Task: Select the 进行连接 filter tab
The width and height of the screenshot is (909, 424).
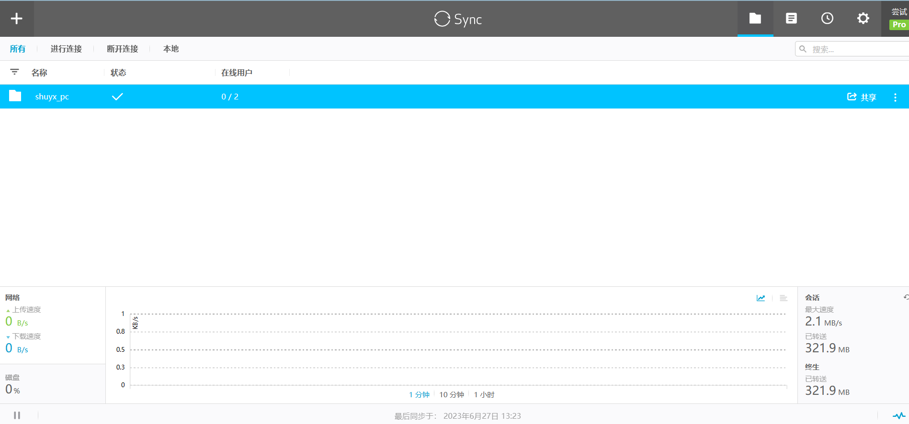Action: point(66,49)
